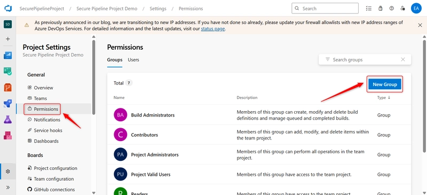
Task: Open the Build Administrators group row
Action: pos(259,115)
